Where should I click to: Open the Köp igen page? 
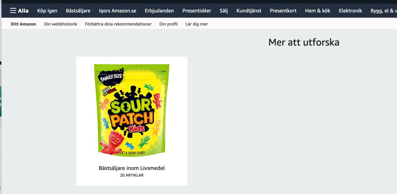(x=47, y=11)
